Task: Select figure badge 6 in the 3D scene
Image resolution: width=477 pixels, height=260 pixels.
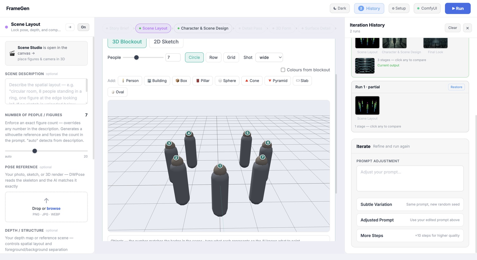Action: (268, 143)
